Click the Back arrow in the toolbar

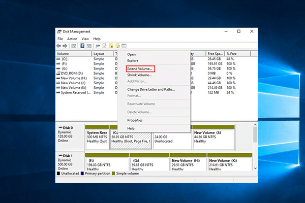(x=58, y=46)
